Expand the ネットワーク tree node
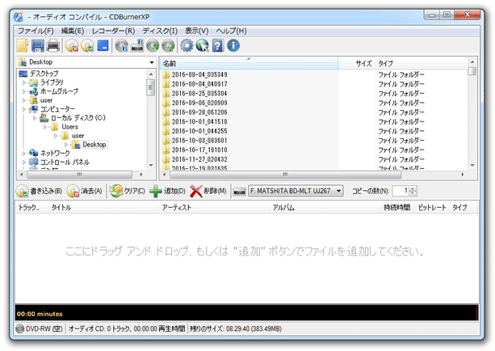 pyautogui.click(x=24, y=154)
